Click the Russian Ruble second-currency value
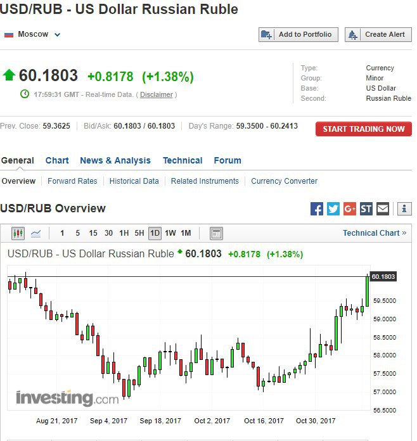Screen dimensions: 417x441 click(388, 98)
